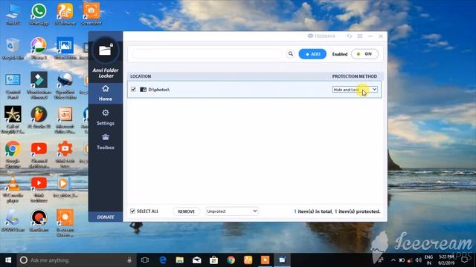Open the Unprotect dropdown at the bottom

pyautogui.click(x=232, y=211)
